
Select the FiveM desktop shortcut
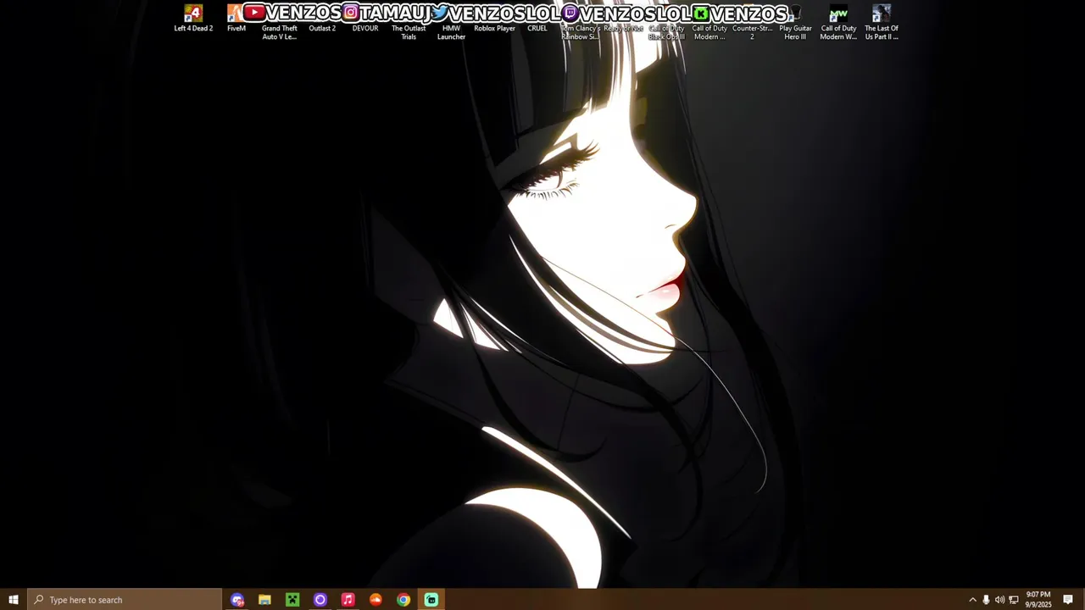[236, 19]
